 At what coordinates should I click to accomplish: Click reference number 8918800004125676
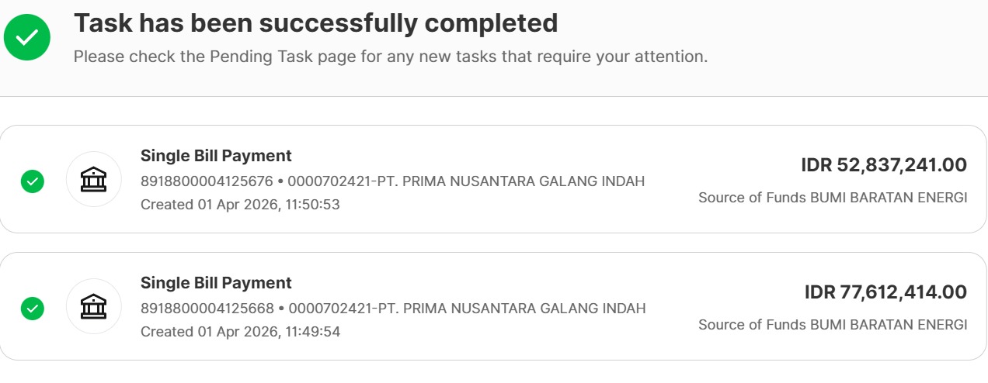pyautogui.click(x=207, y=181)
